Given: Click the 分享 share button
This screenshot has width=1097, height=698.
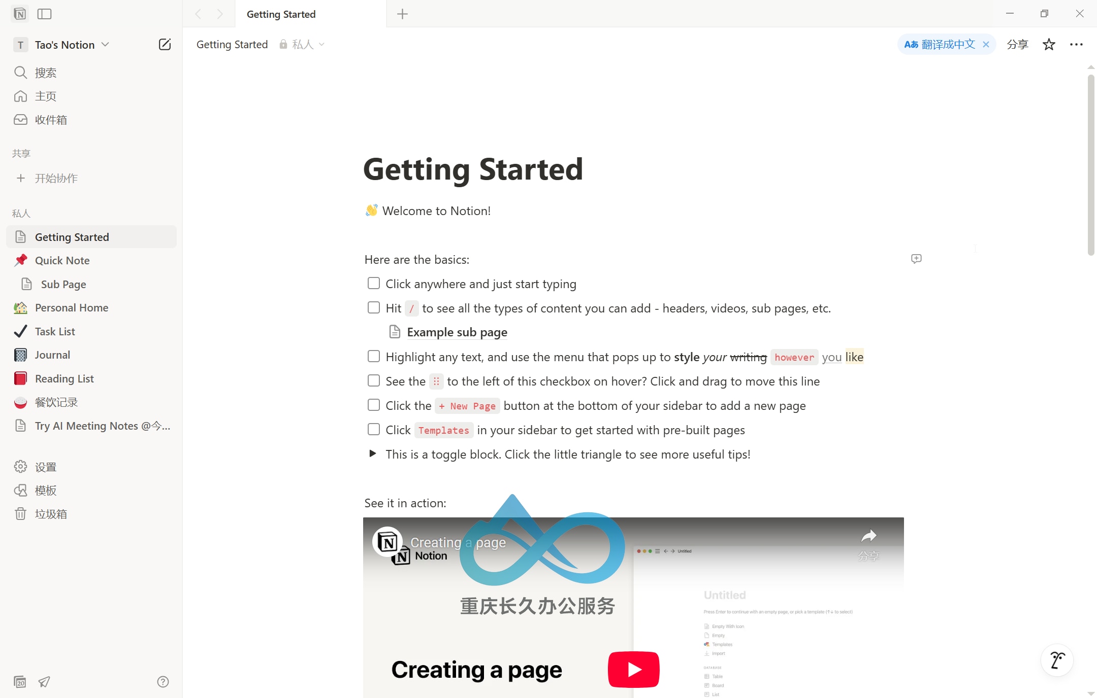Looking at the screenshot, I should pyautogui.click(x=1017, y=45).
